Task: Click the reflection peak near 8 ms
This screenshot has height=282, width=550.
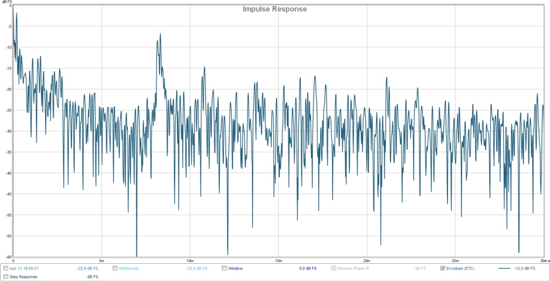Action: point(160,34)
